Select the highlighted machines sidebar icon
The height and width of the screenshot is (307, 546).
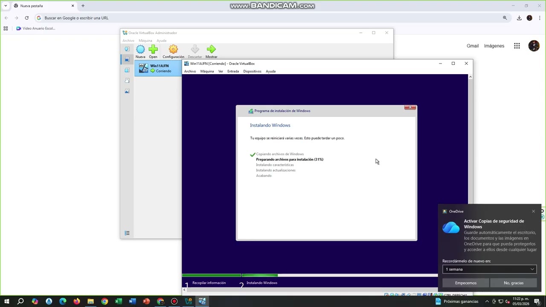tap(127, 60)
